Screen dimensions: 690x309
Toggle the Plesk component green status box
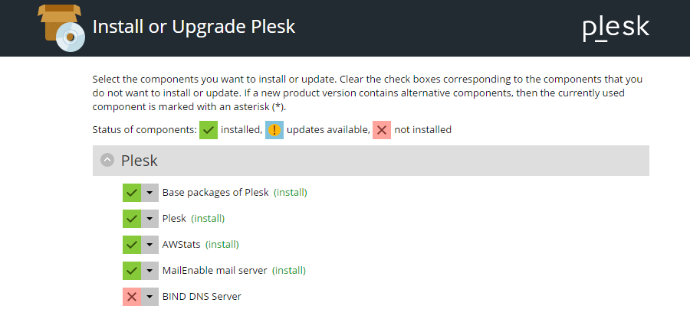(x=132, y=219)
